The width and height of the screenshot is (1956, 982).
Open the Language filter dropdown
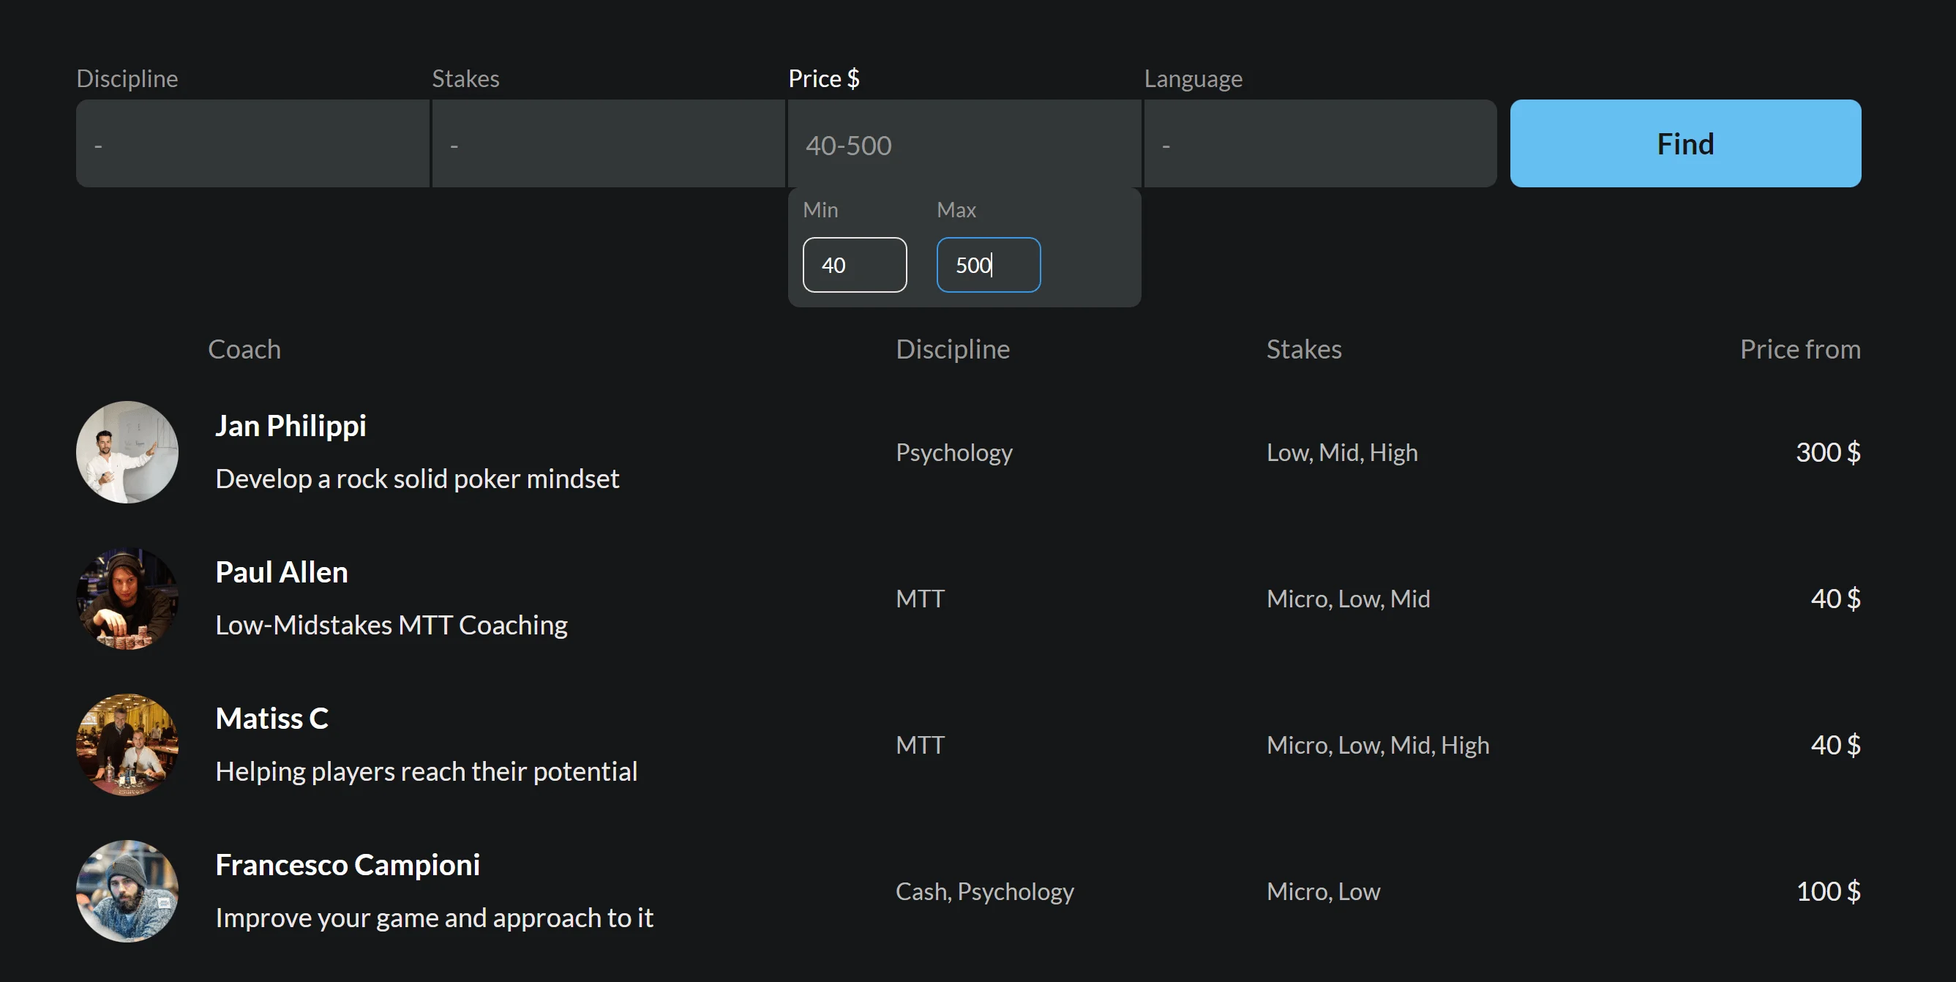click(x=1319, y=143)
